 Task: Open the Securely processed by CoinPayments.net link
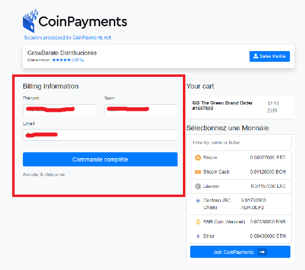tap(67, 37)
